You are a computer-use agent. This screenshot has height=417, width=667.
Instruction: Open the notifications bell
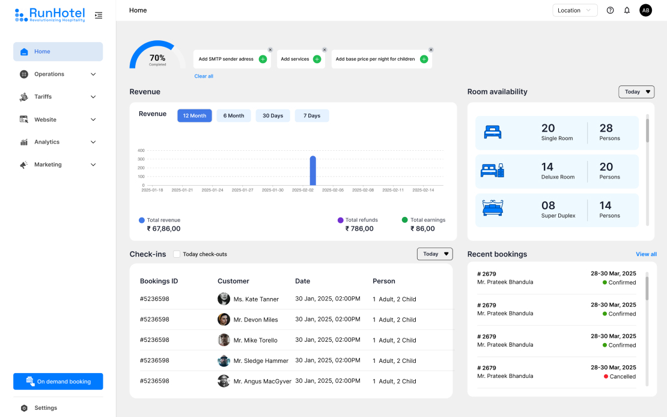coord(627,10)
